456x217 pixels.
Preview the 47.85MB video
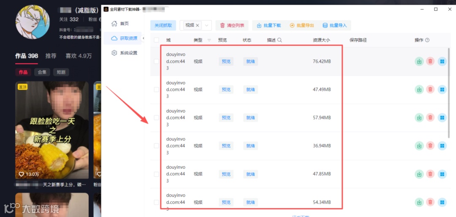pyautogui.click(x=226, y=174)
